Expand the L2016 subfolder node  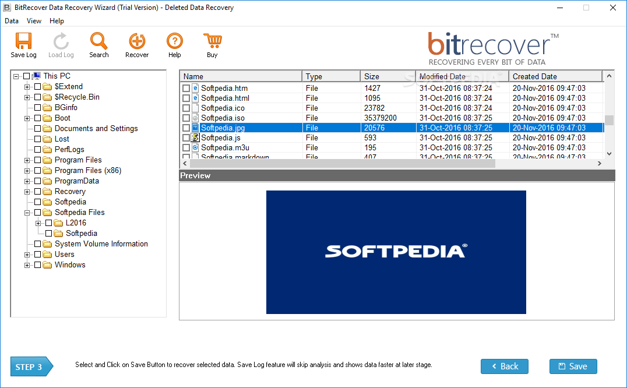pos(38,223)
